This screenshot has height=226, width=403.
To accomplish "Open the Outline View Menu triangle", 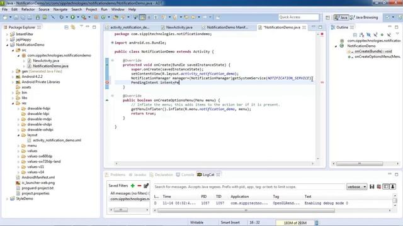I will point(397,34).
